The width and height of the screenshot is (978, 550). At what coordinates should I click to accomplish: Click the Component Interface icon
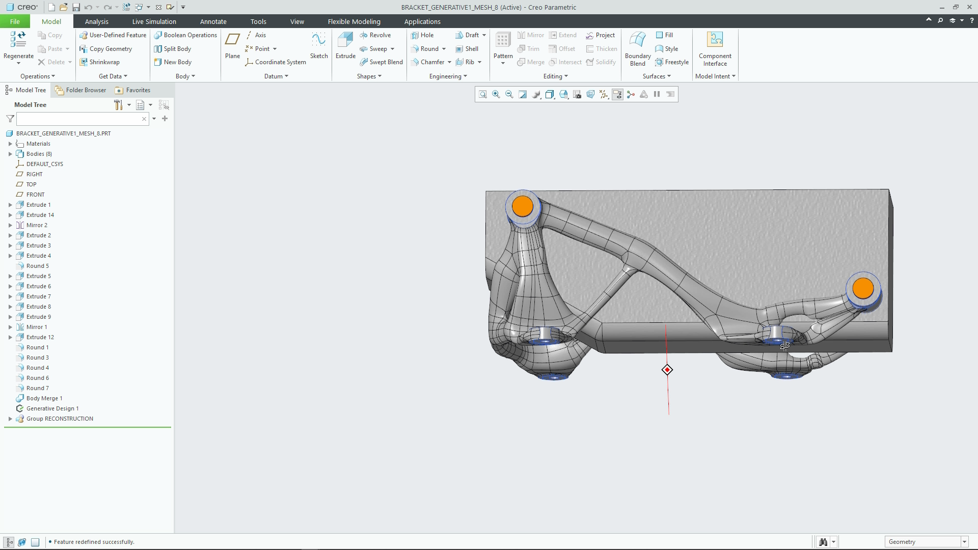[x=715, y=49]
